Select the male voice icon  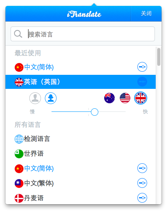click(x=35, y=98)
